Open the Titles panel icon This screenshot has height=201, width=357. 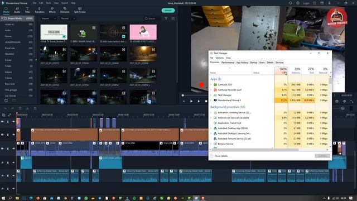(27, 9)
